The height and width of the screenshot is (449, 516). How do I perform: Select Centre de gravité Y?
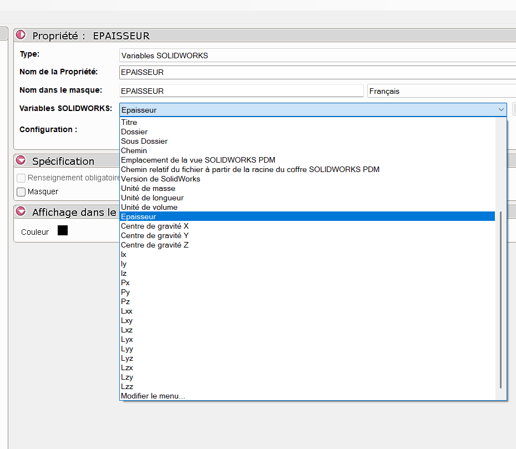(x=307, y=235)
